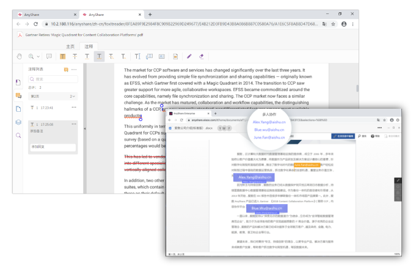Choose the eraser tool
The image size is (416, 267).
click(x=202, y=56)
